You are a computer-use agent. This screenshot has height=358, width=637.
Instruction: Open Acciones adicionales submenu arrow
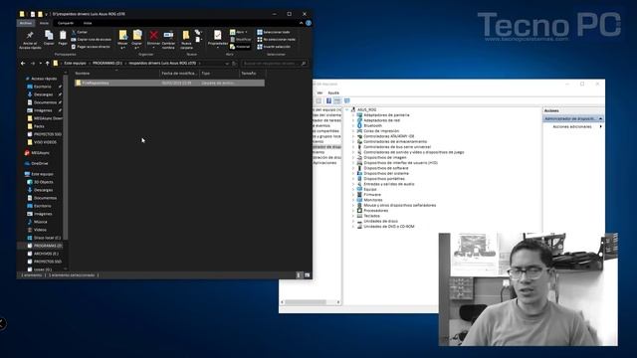click(600, 126)
